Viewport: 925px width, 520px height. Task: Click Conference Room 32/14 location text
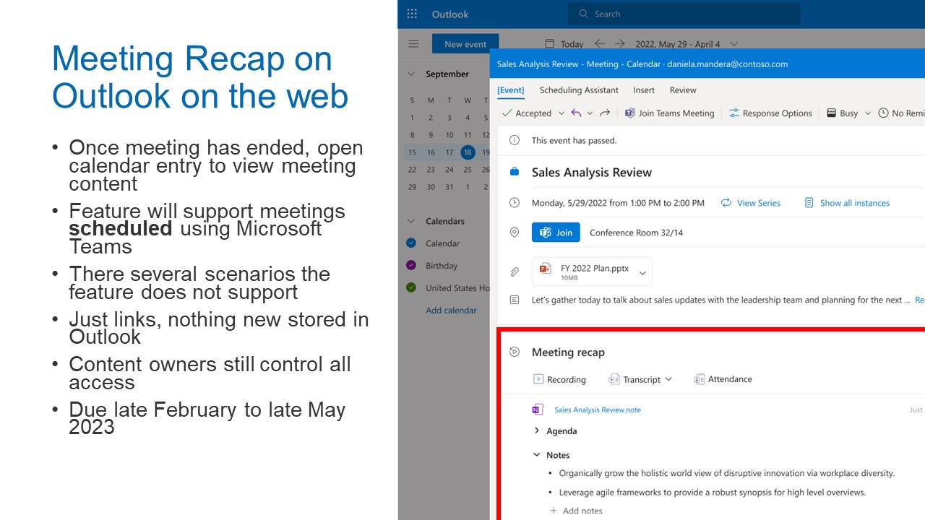tap(636, 233)
